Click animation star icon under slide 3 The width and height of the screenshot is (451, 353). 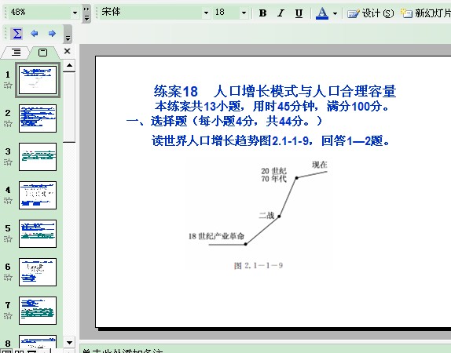pos(8,162)
